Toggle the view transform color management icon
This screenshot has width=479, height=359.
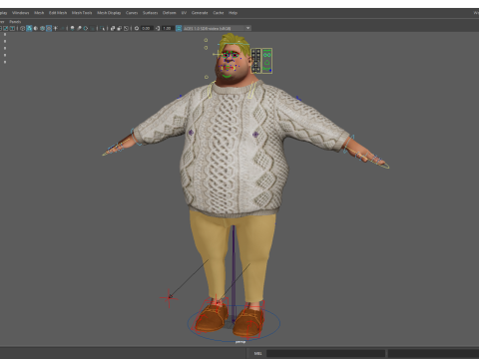tap(179, 28)
